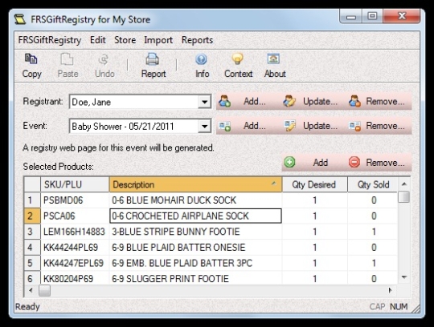Add a new event
The height and width of the screenshot is (327, 434).
[x=243, y=126]
